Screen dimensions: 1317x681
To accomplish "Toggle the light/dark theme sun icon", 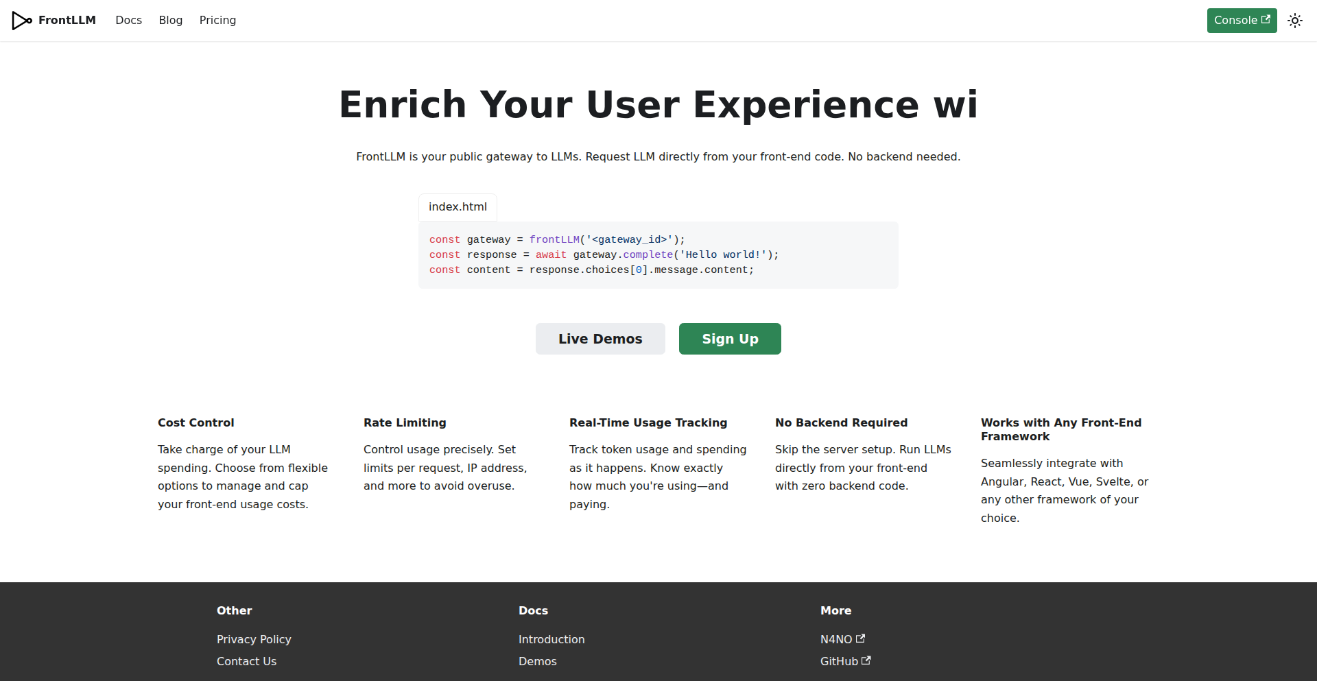I will (1295, 21).
